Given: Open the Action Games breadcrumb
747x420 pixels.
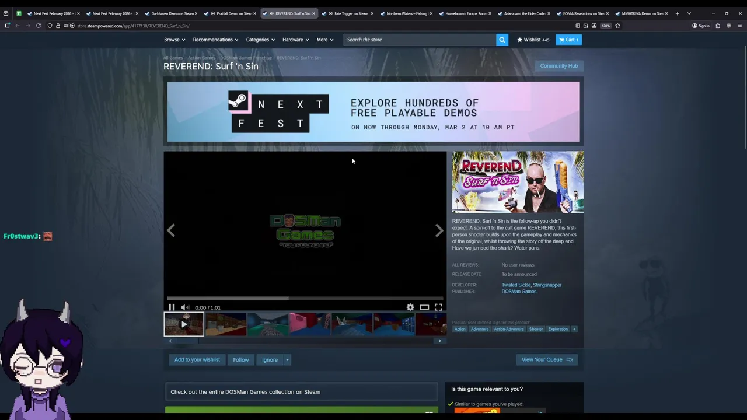Looking at the screenshot, I should click(201, 58).
